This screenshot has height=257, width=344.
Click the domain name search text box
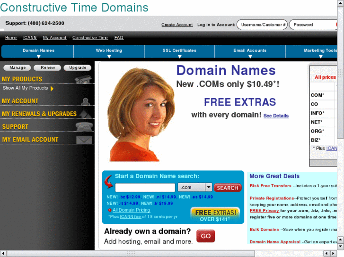tap(145, 188)
